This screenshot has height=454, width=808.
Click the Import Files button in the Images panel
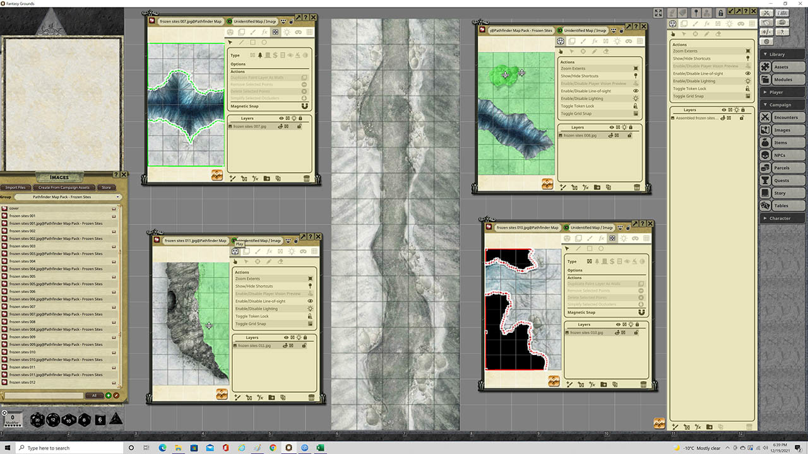16,187
